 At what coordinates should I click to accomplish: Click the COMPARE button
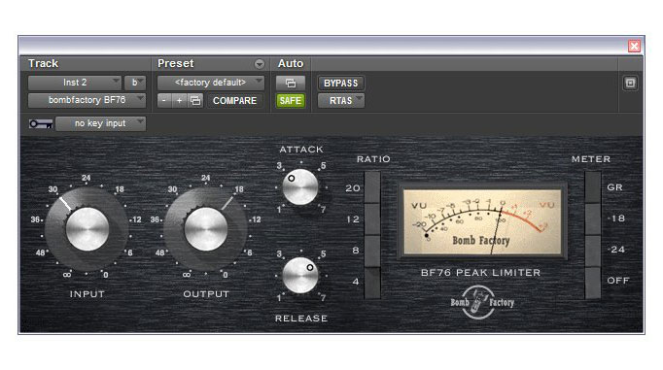click(234, 101)
